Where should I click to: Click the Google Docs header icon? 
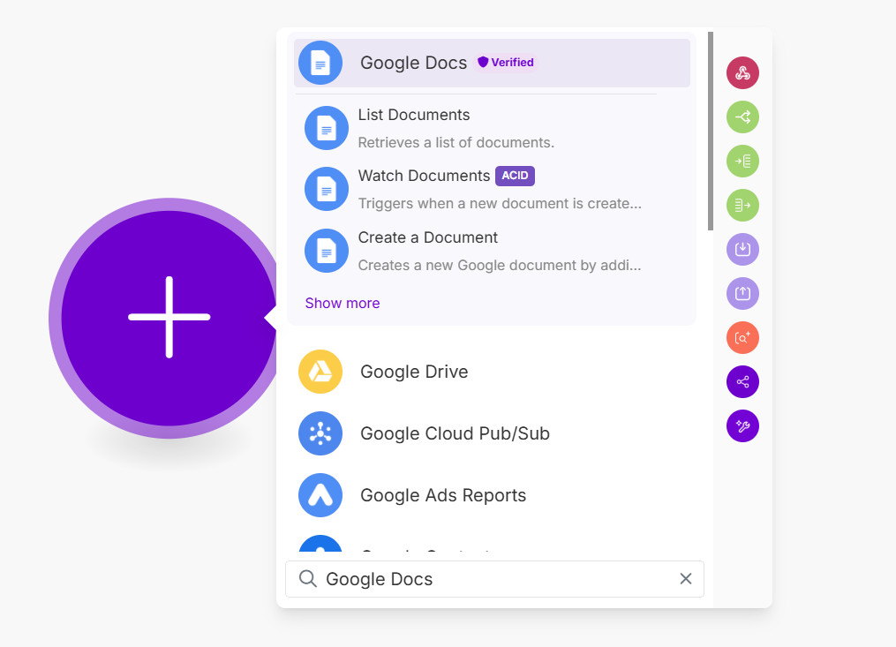coord(320,63)
